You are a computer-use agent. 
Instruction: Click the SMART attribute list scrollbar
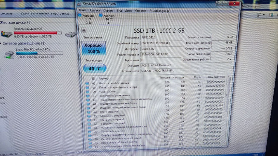[227, 110]
